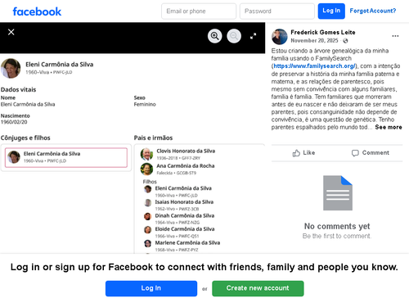Zoom in on the photo

tap(215, 36)
